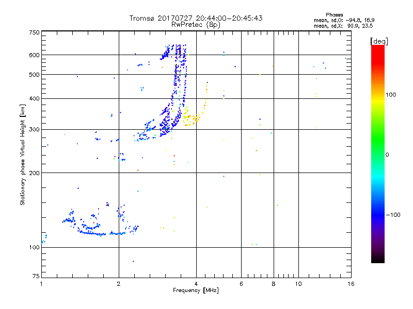Viewport: 413px width, 309px height.
Task: Click the x-axis tick label '2'
Action: [x=119, y=284]
